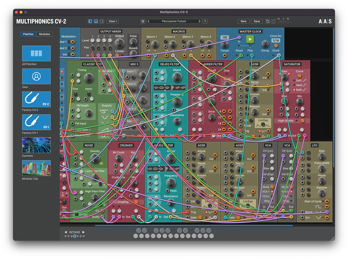Select the highlighted blue octave indicator dot

(x=74, y=236)
